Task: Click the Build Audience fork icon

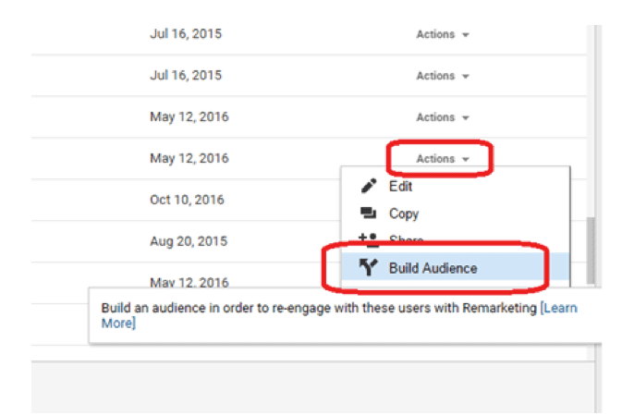Action: (366, 268)
